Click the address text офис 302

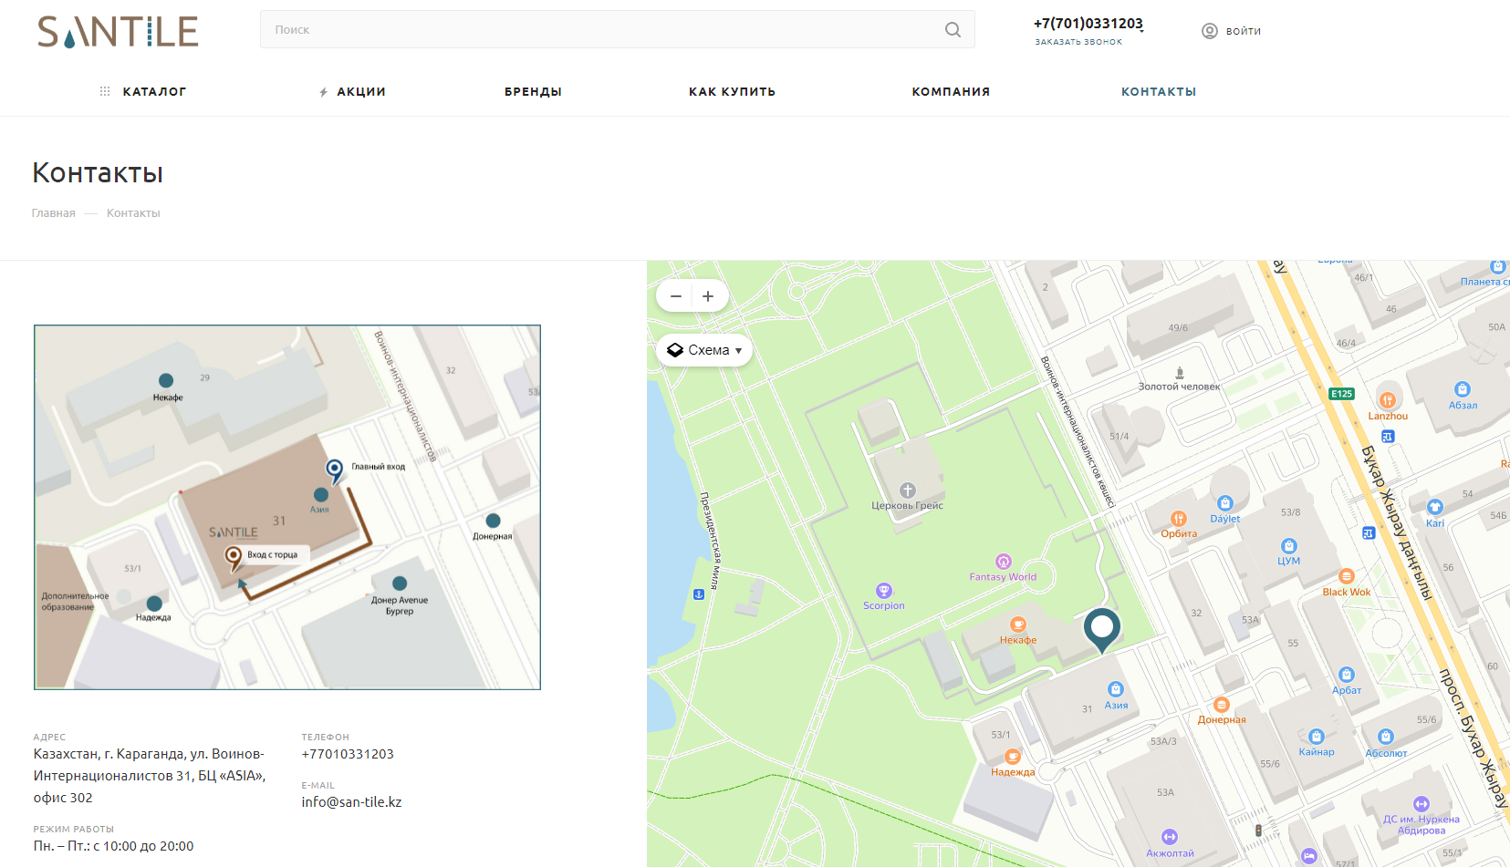click(x=63, y=798)
